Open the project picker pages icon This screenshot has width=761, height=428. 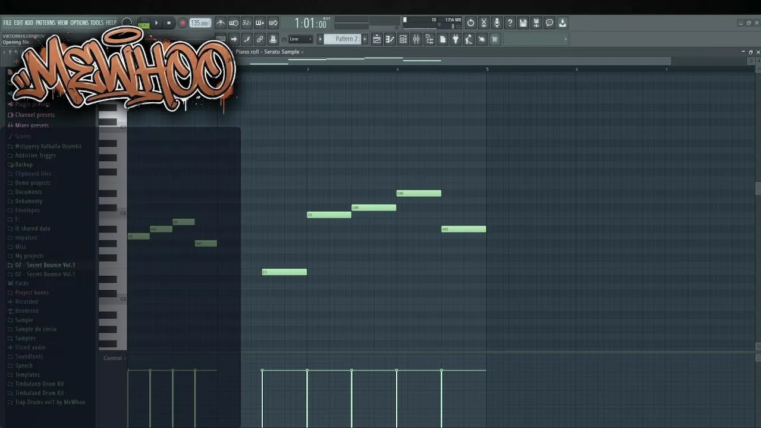442,39
